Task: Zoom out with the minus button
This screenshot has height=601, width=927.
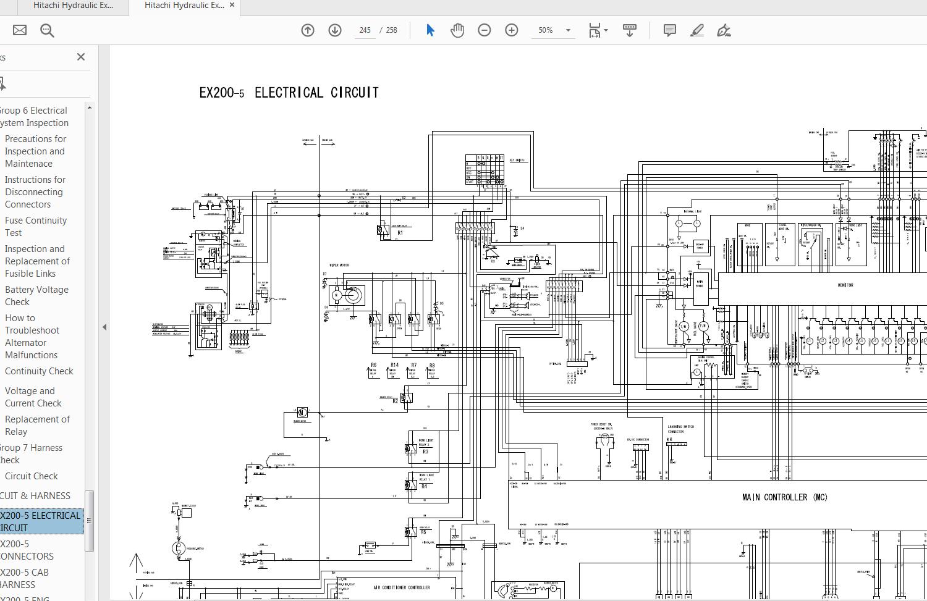Action: 485,30
